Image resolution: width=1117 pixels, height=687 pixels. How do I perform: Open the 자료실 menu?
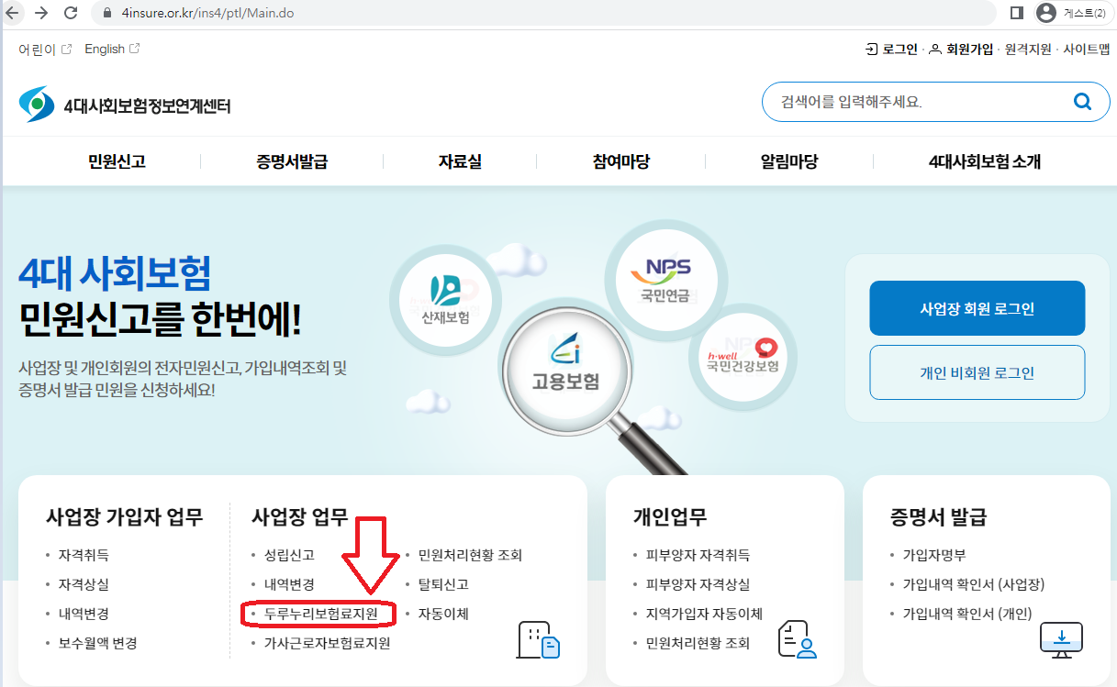tap(460, 162)
